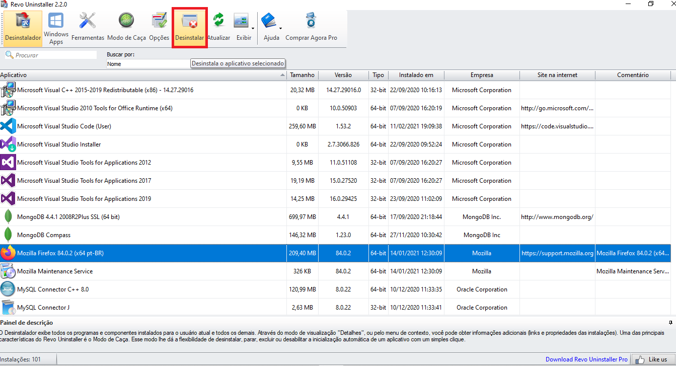
Task: Click Instalações: 101 status text
Action: tap(21, 359)
